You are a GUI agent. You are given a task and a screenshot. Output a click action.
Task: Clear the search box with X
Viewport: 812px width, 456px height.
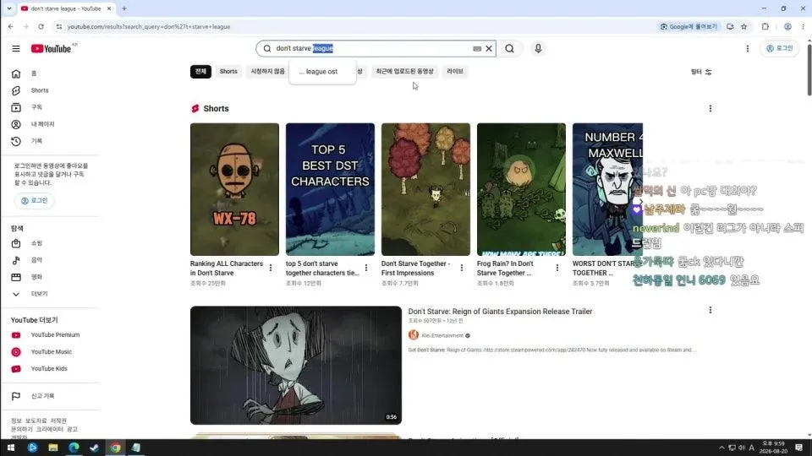(x=488, y=49)
